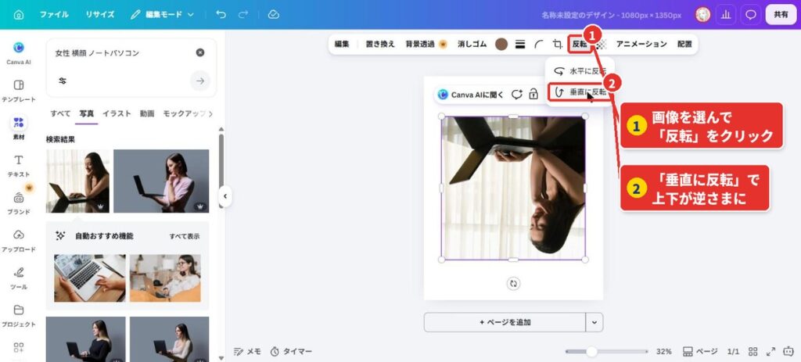Open the メモ notes button
The height and width of the screenshot is (362, 801).
(x=247, y=351)
